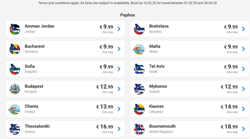Open the Tel Aviv Israel fare card
This screenshot has width=250, height=139.
click(190, 69)
